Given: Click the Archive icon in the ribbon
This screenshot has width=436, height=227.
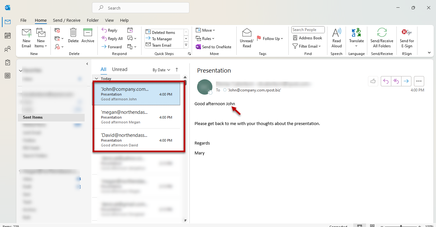Looking at the screenshot, I should click(88, 33).
